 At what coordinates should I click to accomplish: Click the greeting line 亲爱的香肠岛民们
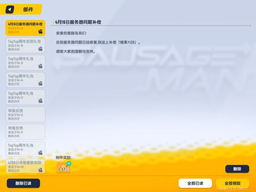coord(71,33)
